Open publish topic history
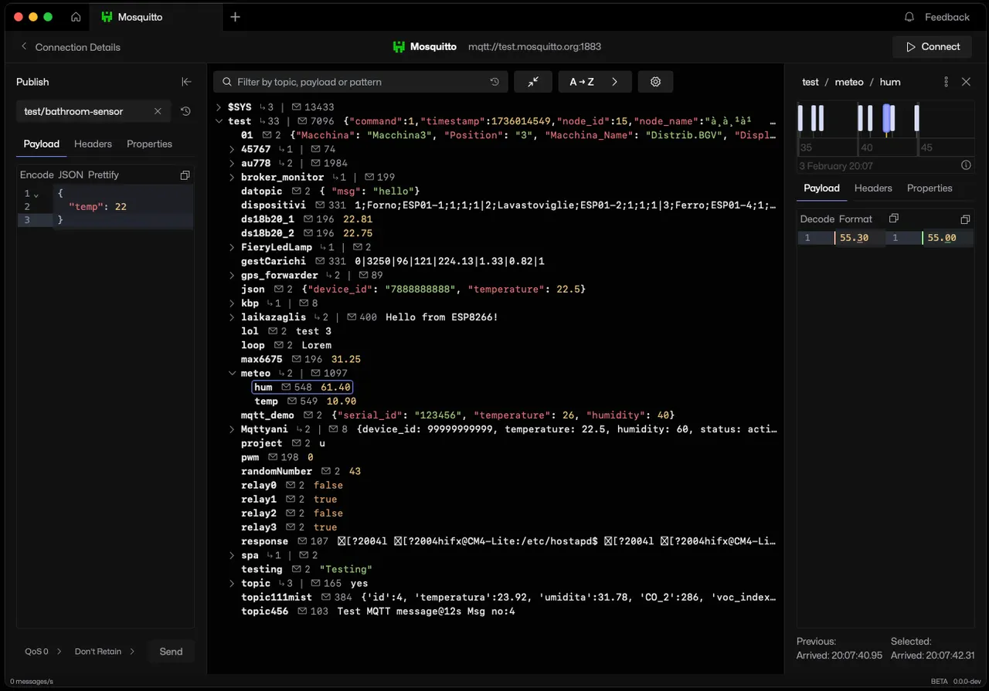 pyautogui.click(x=185, y=111)
